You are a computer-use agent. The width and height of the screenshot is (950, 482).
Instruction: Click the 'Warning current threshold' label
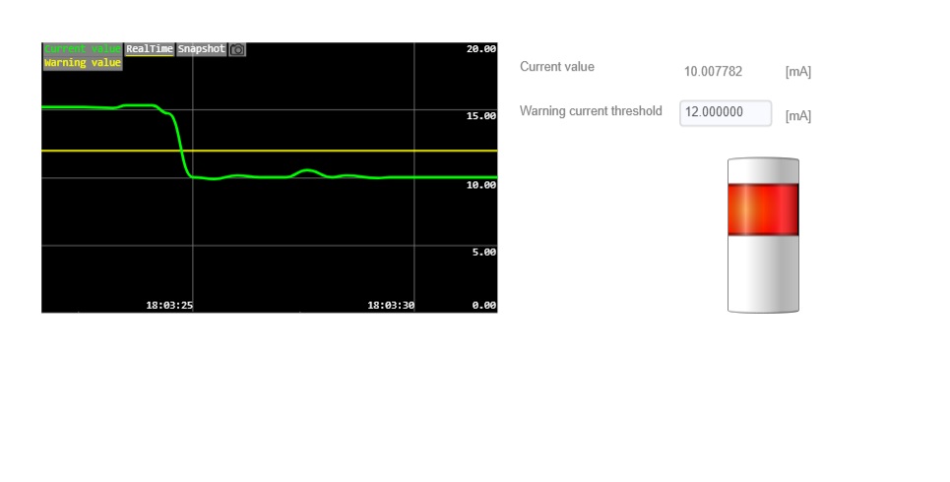[591, 111]
